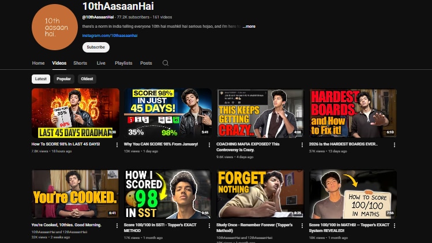Open the Posts tab
The width and height of the screenshot is (432, 243).
(x=146, y=63)
